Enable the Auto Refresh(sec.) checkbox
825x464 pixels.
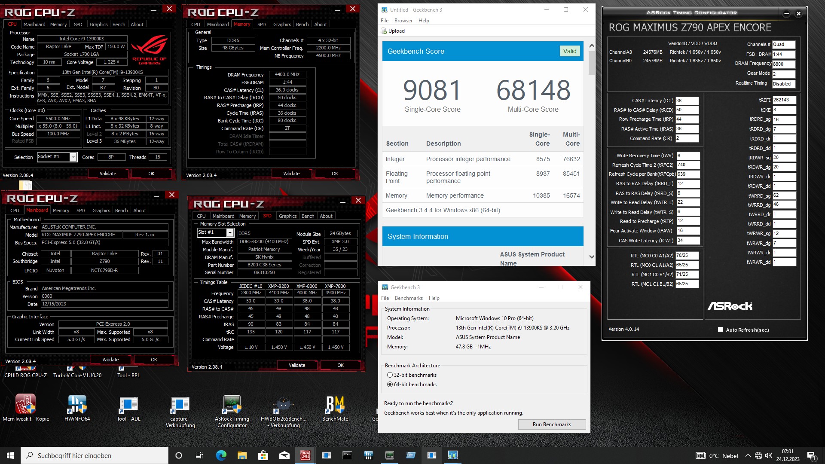click(x=720, y=330)
